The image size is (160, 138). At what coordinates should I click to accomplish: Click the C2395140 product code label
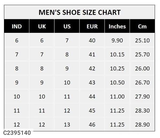(x=17, y=133)
